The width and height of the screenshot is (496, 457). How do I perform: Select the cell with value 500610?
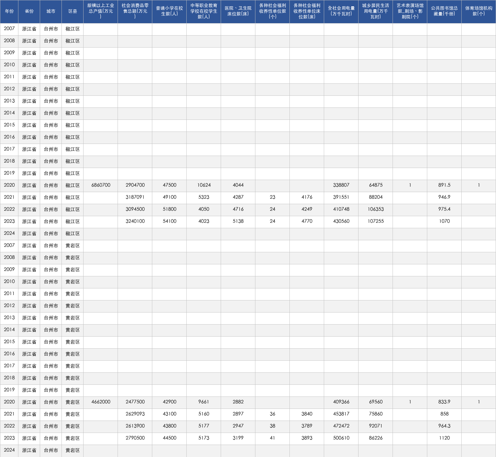tap(341, 438)
